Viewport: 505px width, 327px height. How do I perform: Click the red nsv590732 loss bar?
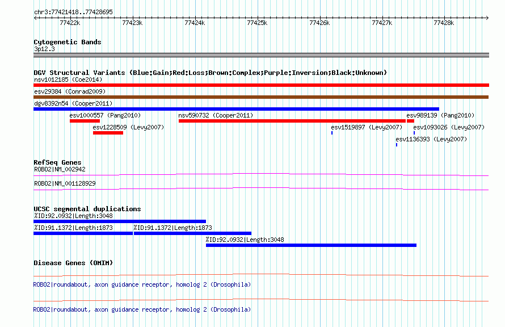(292, 121)
